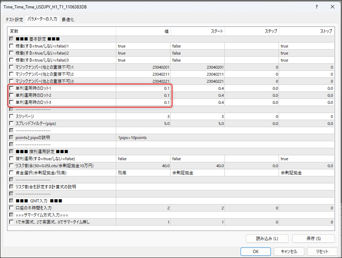Select the パラメーターの入力 tab

42,19
